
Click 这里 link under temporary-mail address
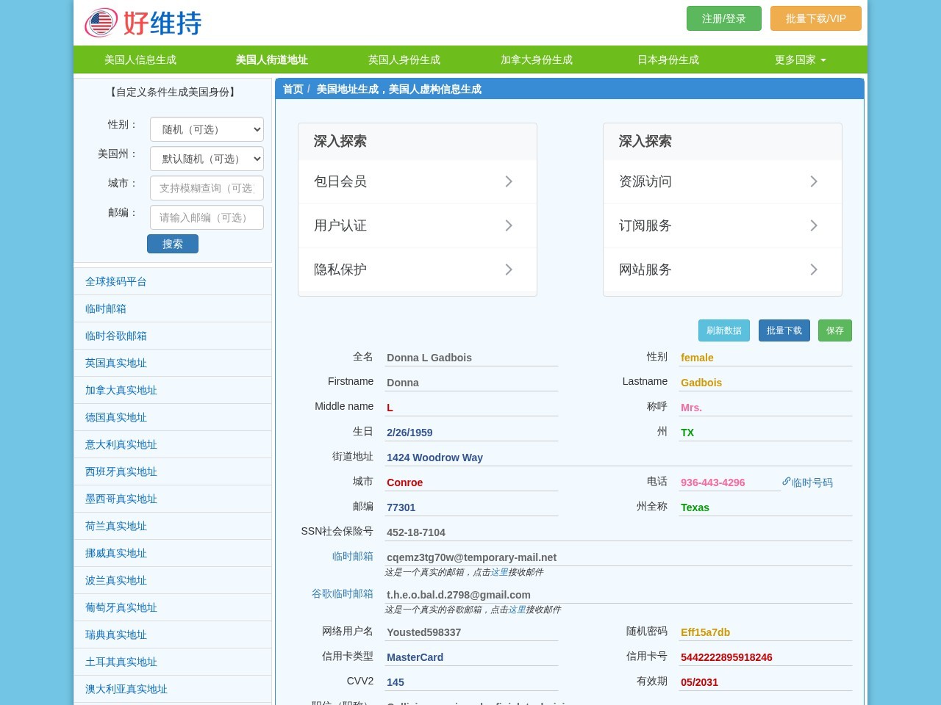click(499, 572)
